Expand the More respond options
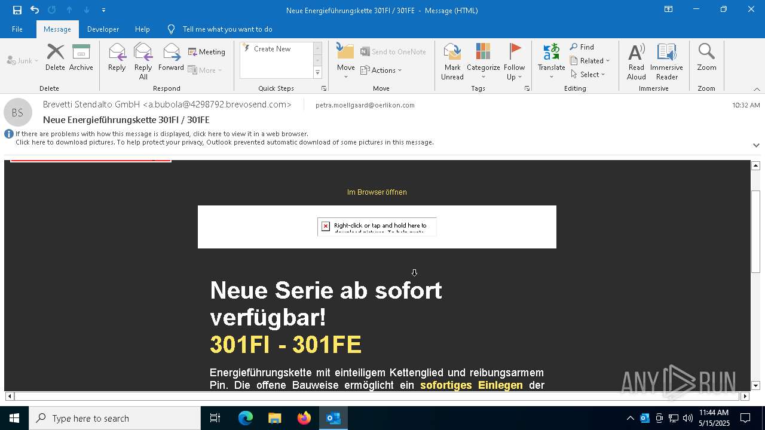Screen dimensions: 765x430 point(205,70)
